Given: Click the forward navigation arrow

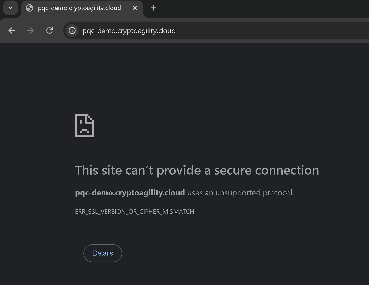Looking at the screenshot, I should [x=31, y=30].
